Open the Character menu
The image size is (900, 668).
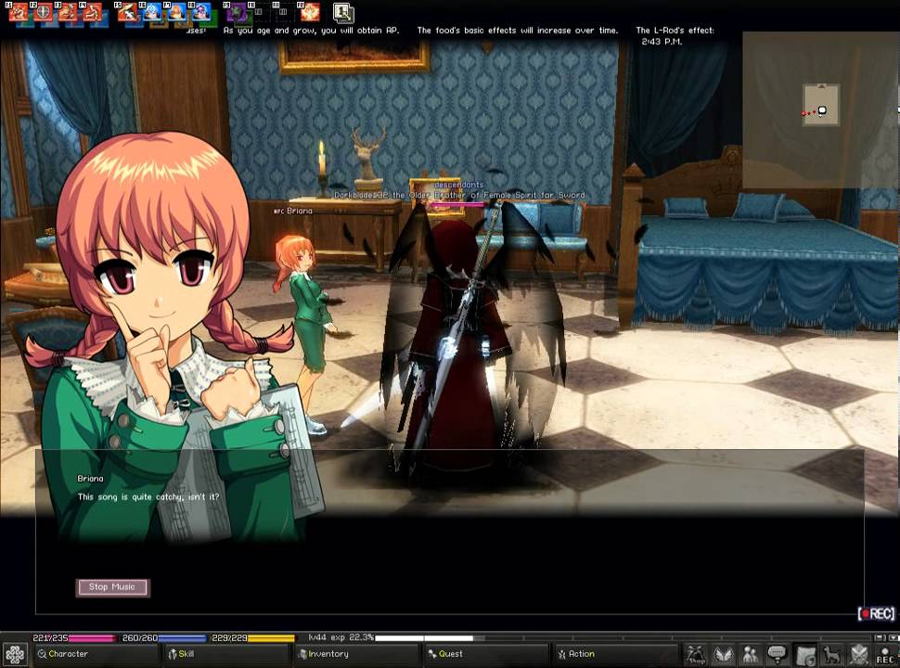[95, 654]
